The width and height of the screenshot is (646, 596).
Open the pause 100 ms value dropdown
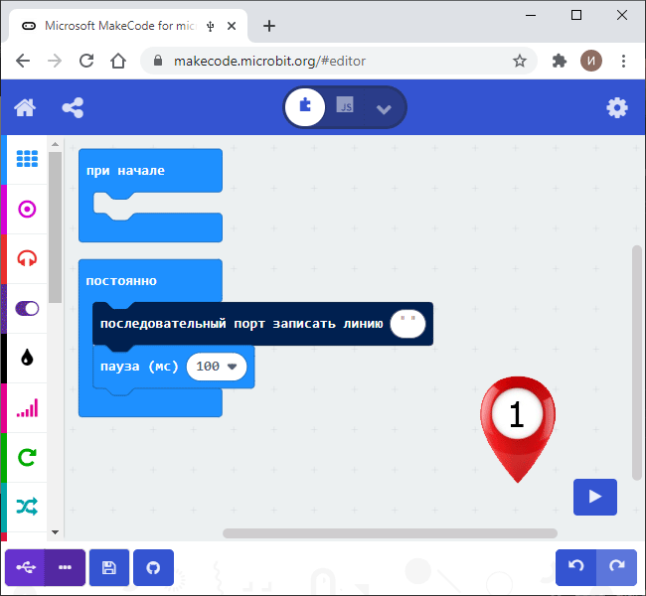click(217, 367)
